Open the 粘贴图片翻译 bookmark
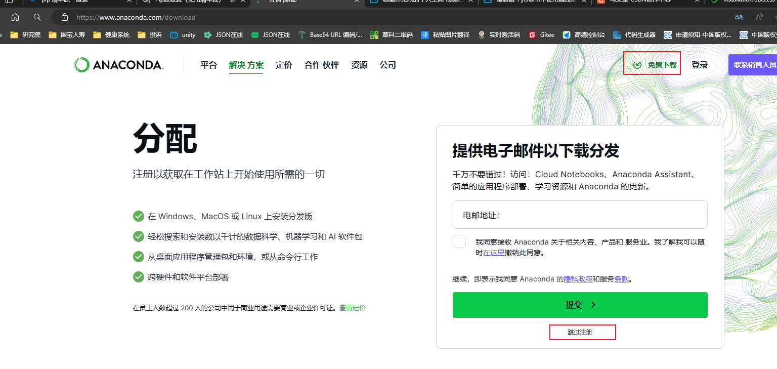Screen dimensions: 777x369 445,35
